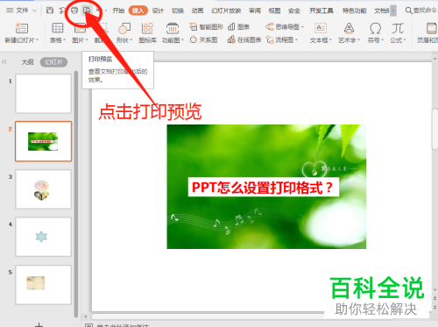Click the slide panel vertical scrollbar
This screenshot has height=327, width=438.
tap(76, 194)
